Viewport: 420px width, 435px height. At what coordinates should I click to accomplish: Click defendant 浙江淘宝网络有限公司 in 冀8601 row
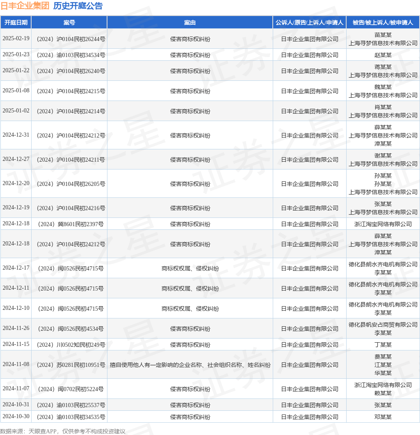(383, 224)
